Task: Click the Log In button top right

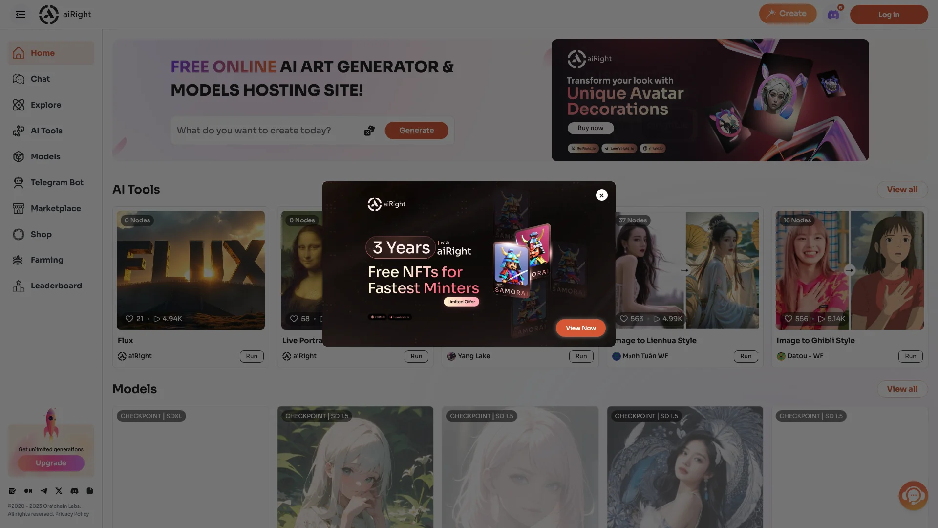Action: click(x=888, y=14)
